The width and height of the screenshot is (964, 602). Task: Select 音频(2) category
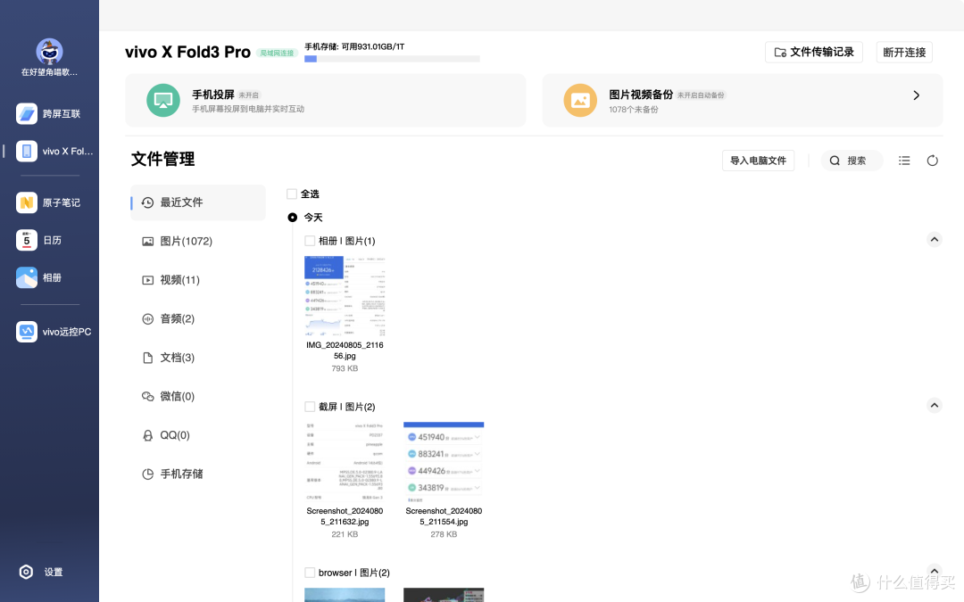pyautogui.click(x=198, y=318)
